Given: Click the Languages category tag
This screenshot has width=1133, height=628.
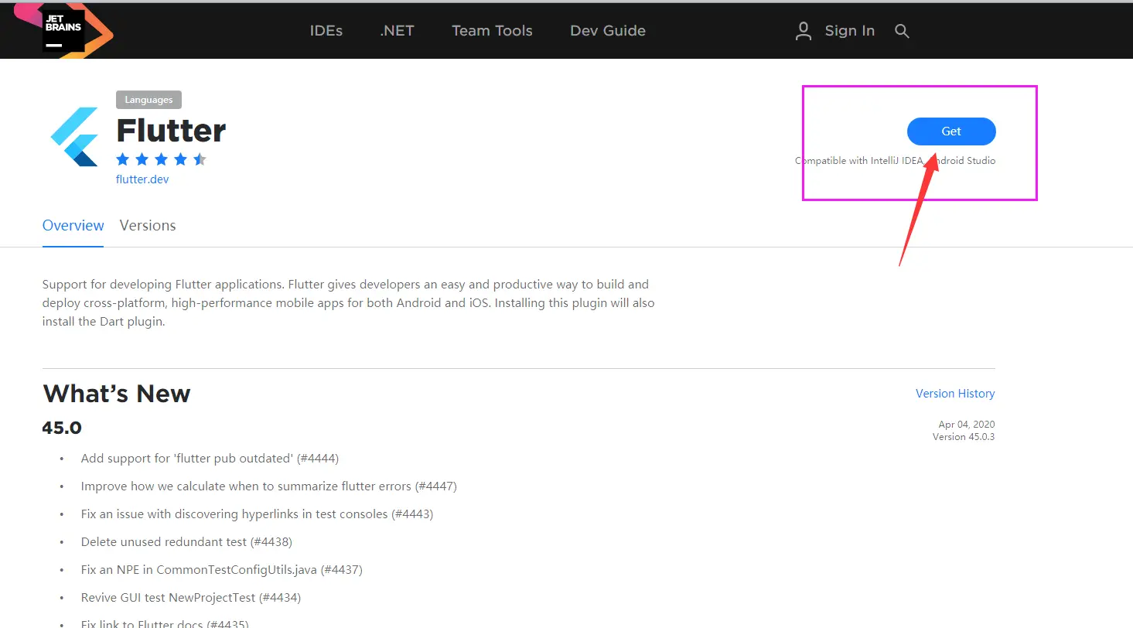Looking at the screenshot, I should point(149,100).
